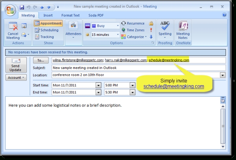Viewport: 236px width, 160px height.
Task: Open Meeting Notes in OneNote
Action: point(183,30)
